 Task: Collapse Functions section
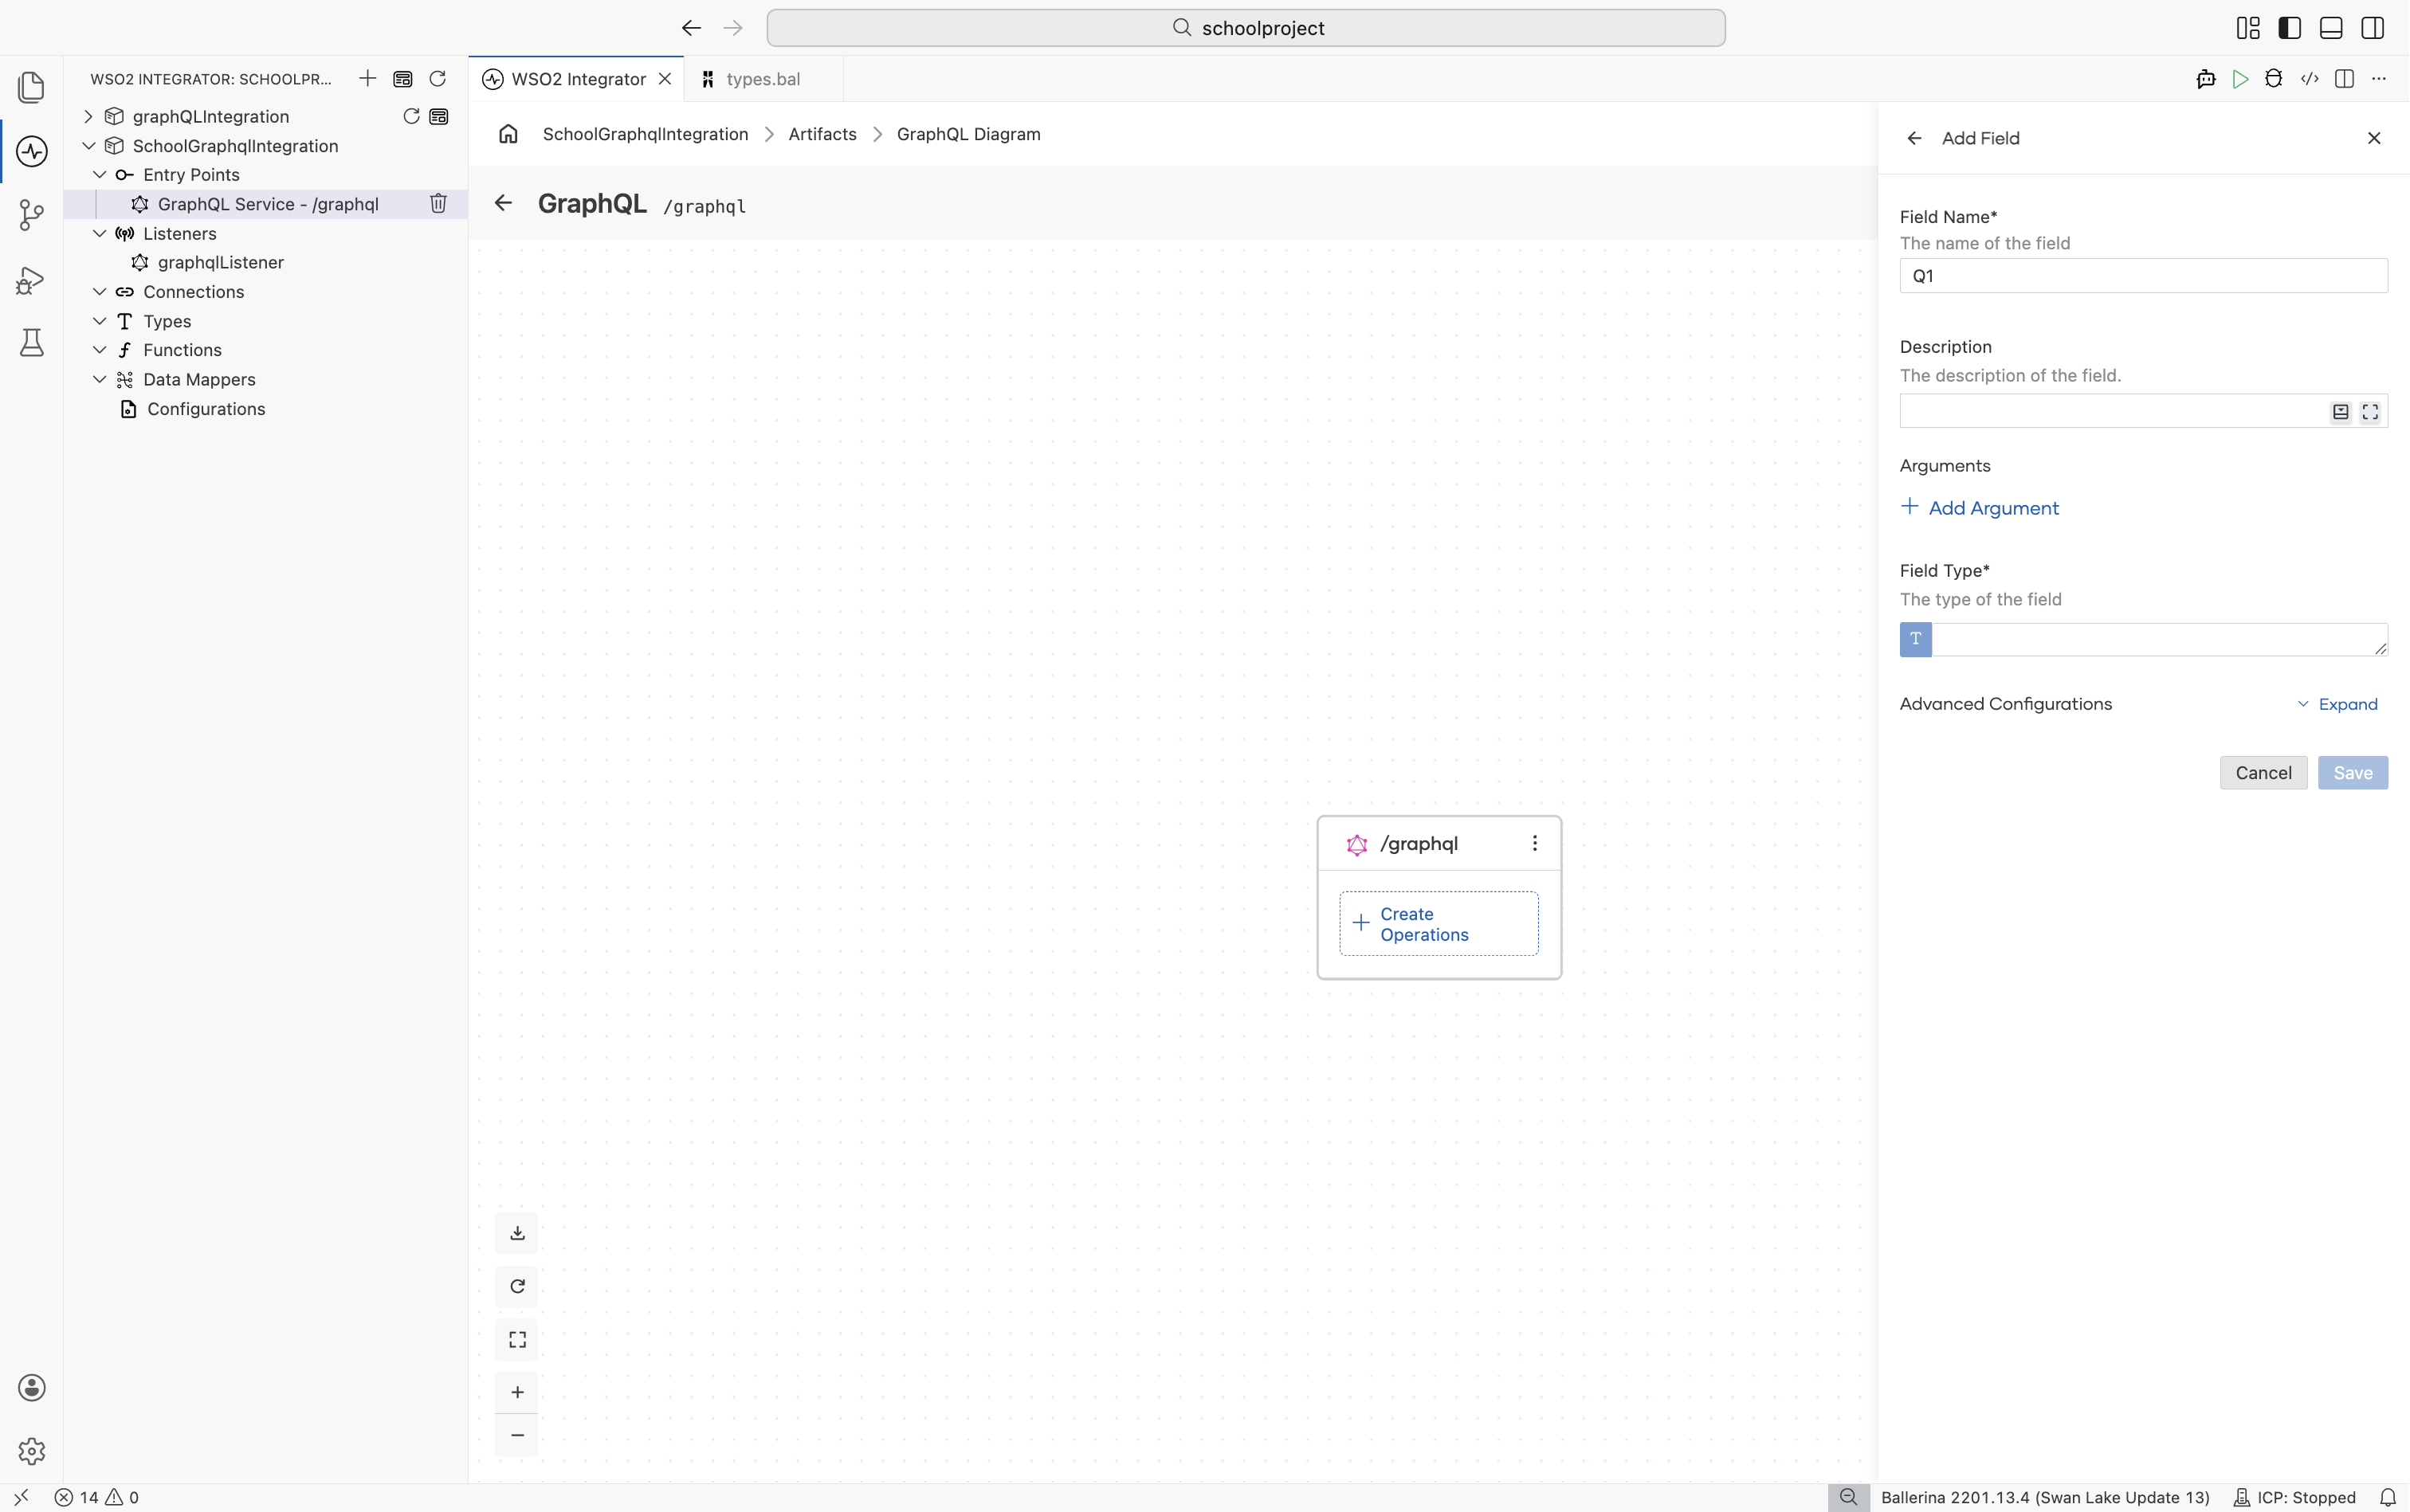pos(99,350)
